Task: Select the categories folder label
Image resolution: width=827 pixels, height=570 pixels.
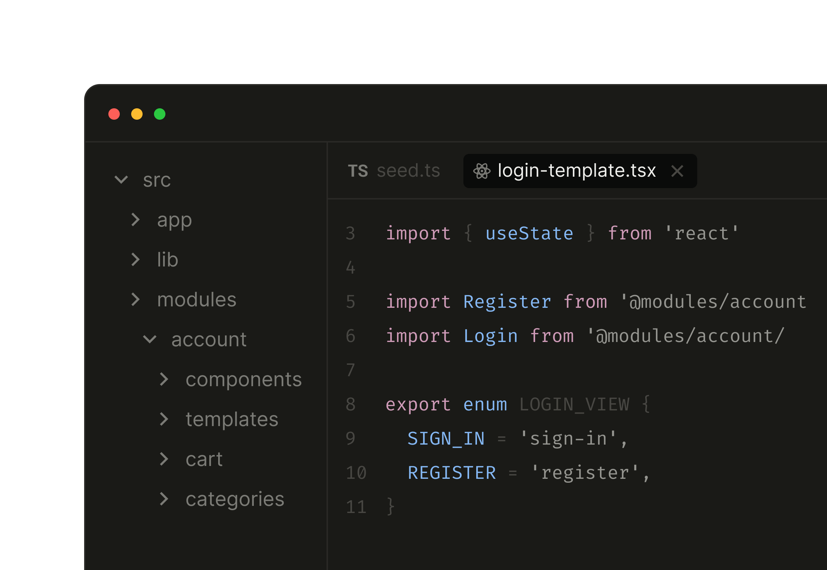Action: [x=235, y=500]
